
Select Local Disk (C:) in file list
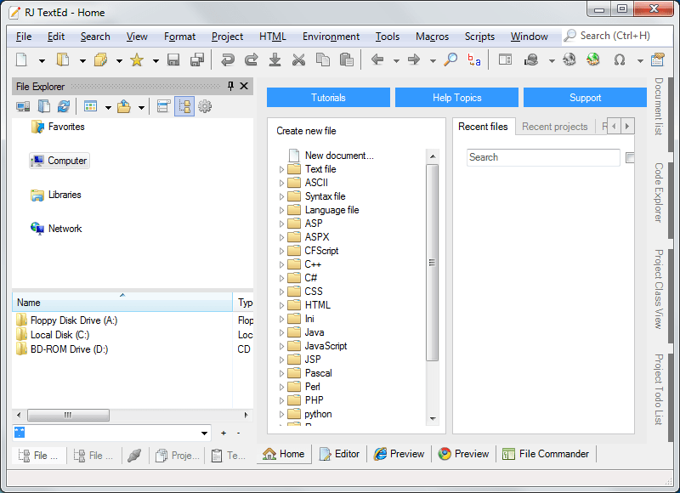coord(59,335)
